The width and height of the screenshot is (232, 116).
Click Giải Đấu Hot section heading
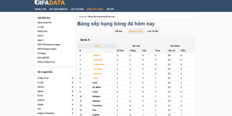pyautogui.click(x=44, y=18)
